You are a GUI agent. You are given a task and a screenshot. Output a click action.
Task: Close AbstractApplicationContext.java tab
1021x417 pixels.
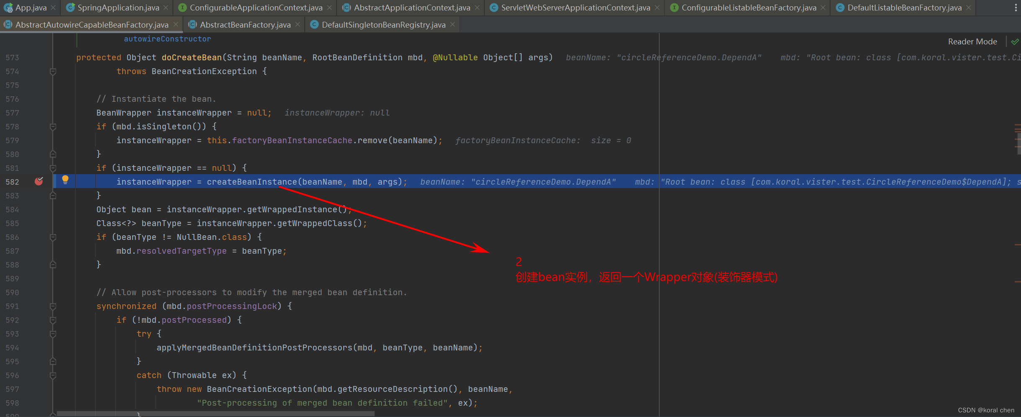(x=477, y=8)
